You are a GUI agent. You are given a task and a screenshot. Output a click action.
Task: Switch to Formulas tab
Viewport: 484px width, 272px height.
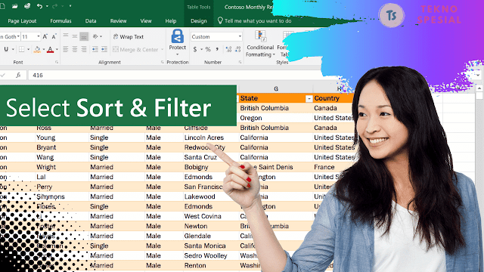[60, 21]
